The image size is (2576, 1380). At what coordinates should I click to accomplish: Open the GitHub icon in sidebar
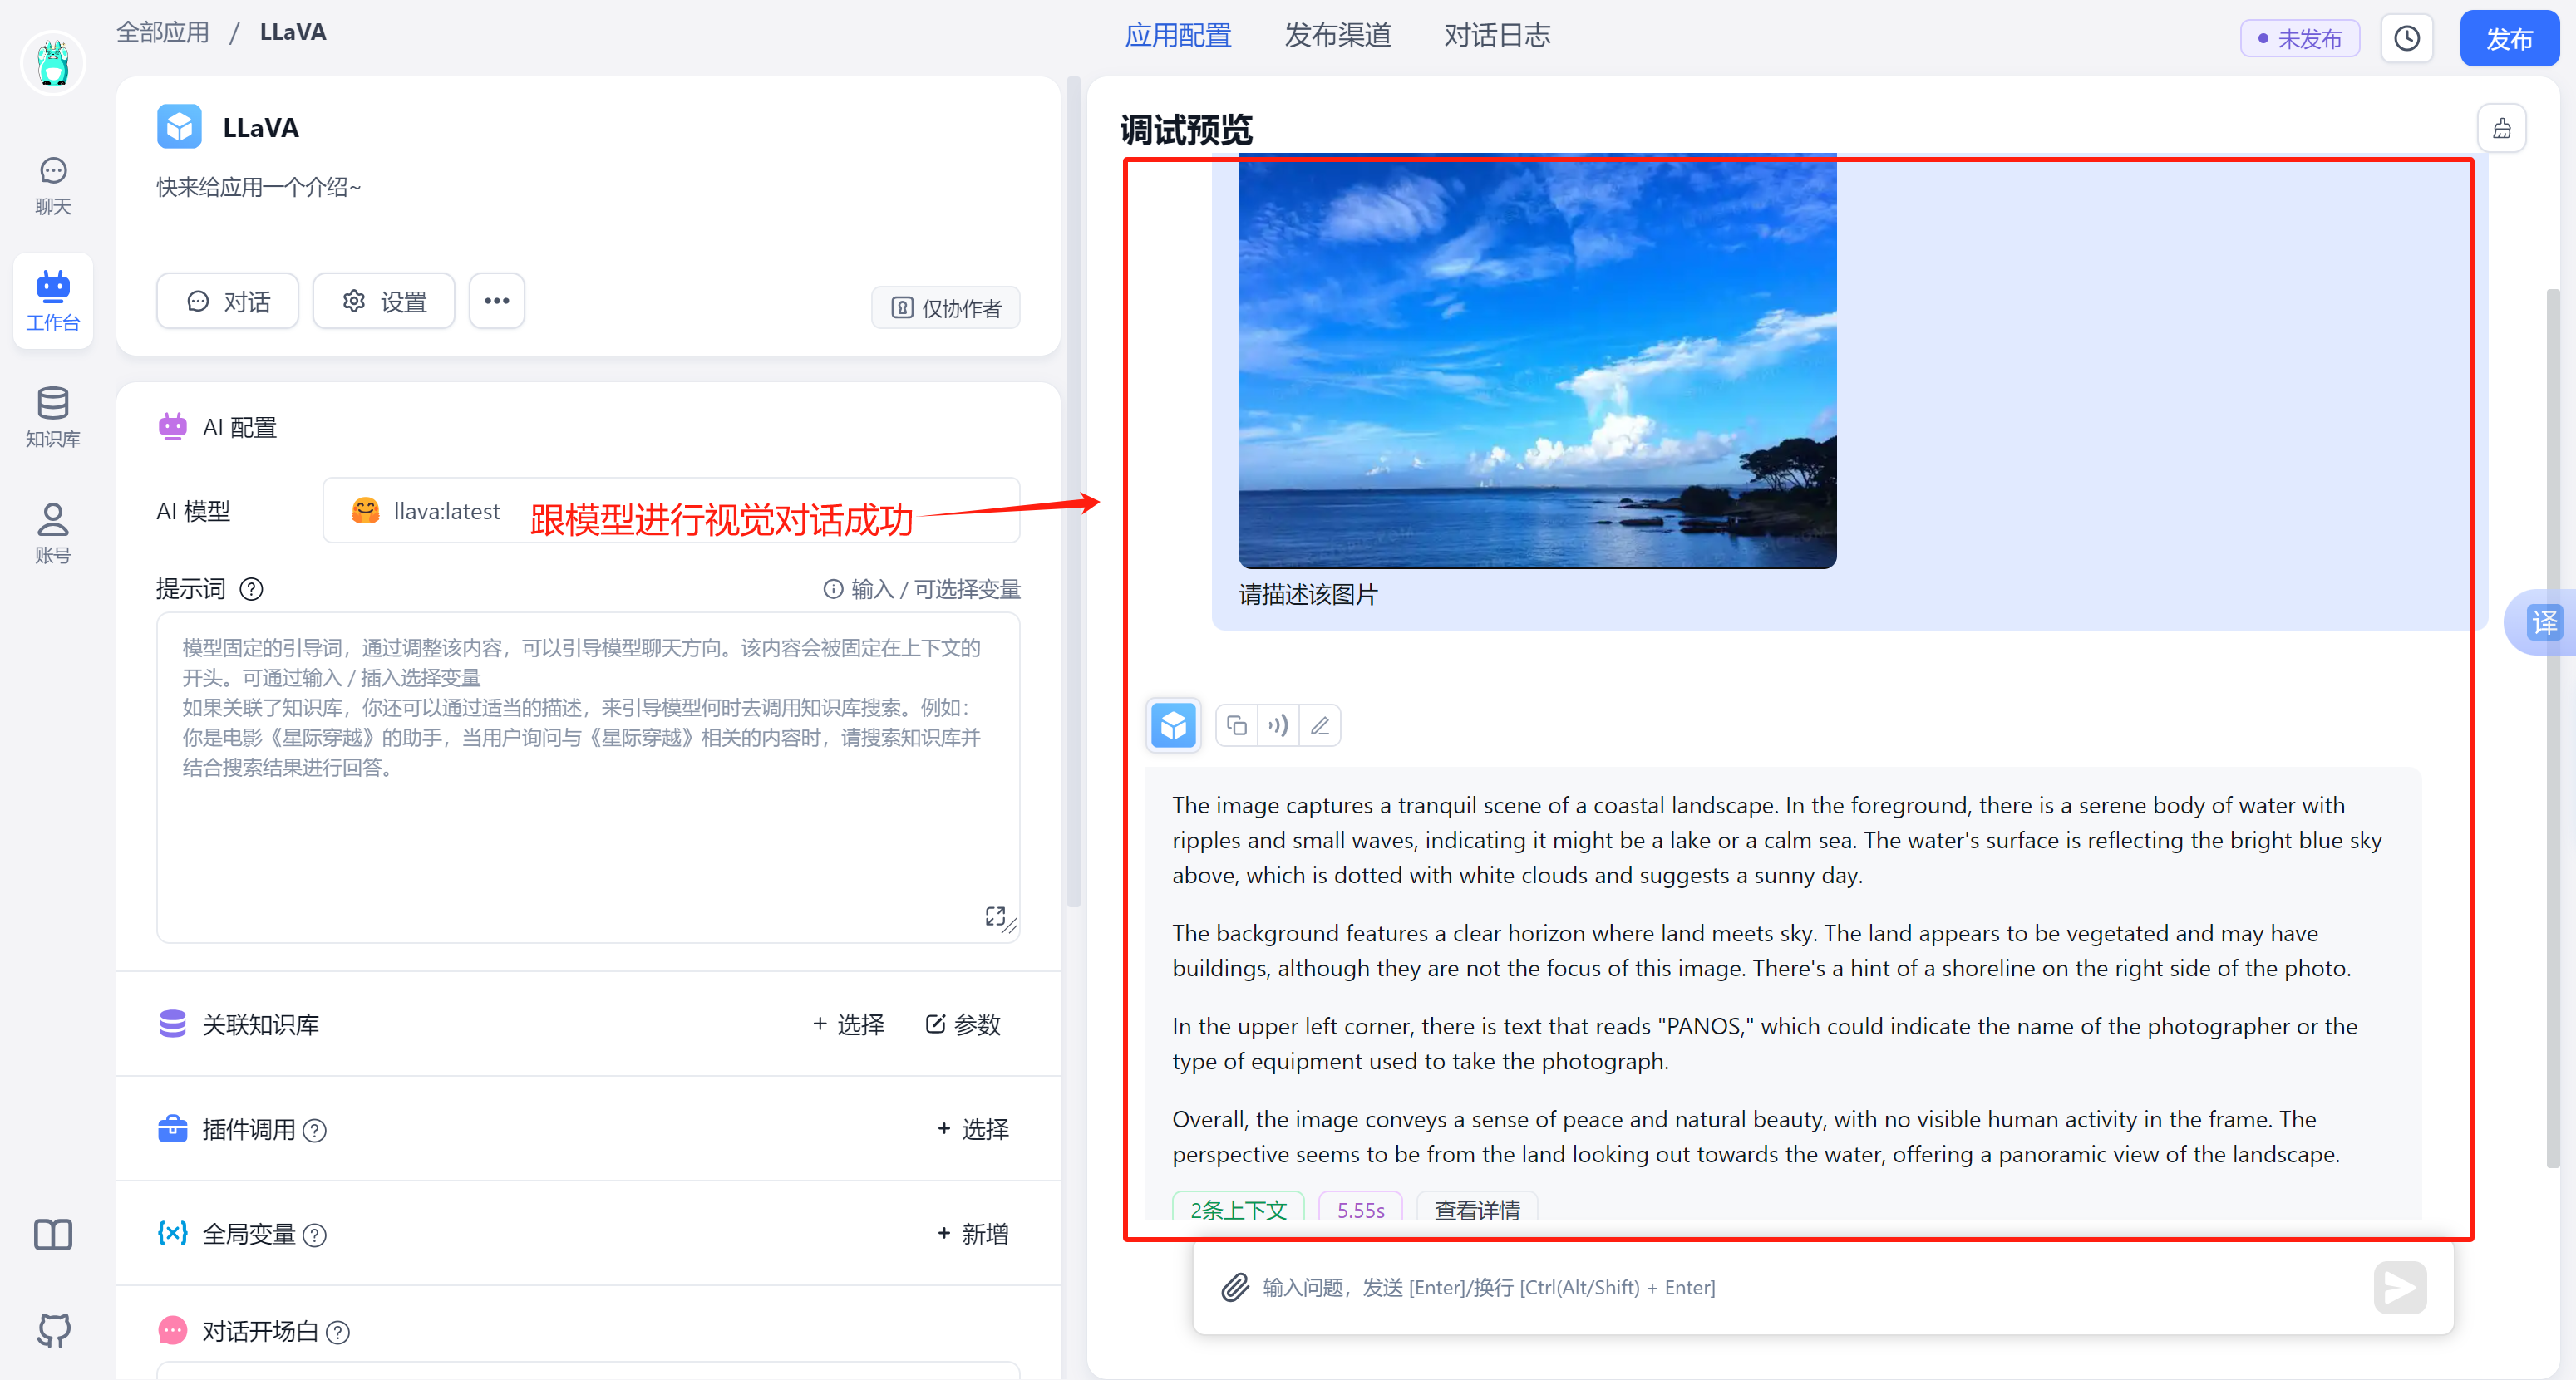tap(53, 1330)
